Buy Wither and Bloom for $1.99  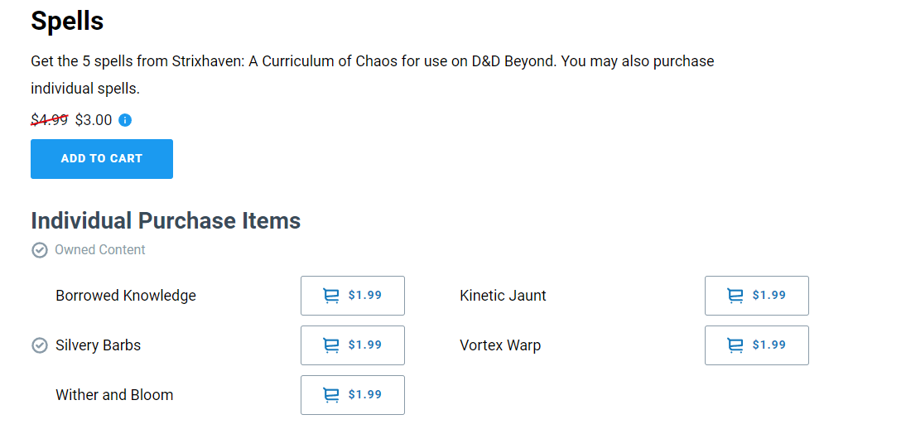353,395
